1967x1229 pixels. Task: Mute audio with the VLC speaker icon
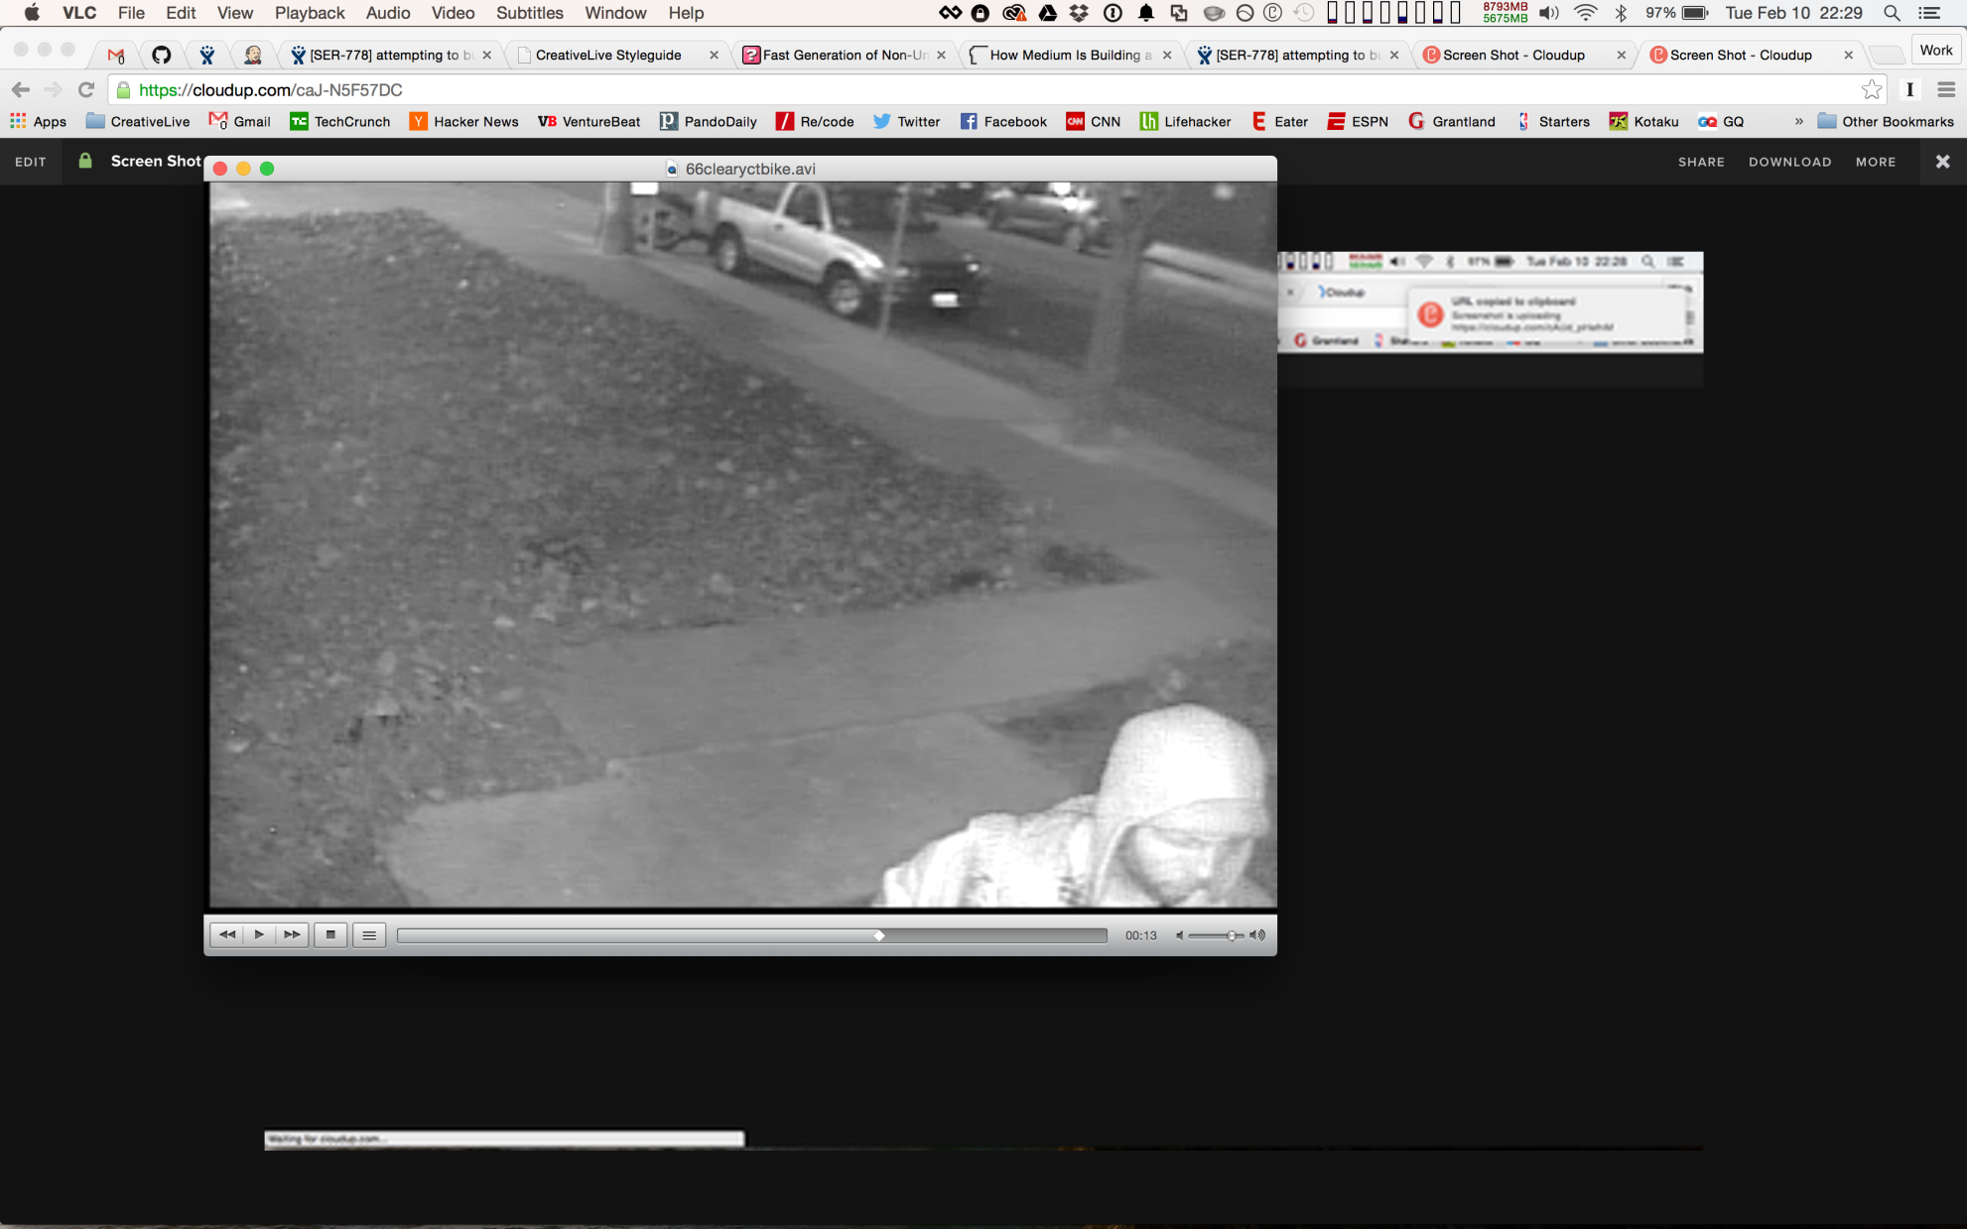point(1179,935)
